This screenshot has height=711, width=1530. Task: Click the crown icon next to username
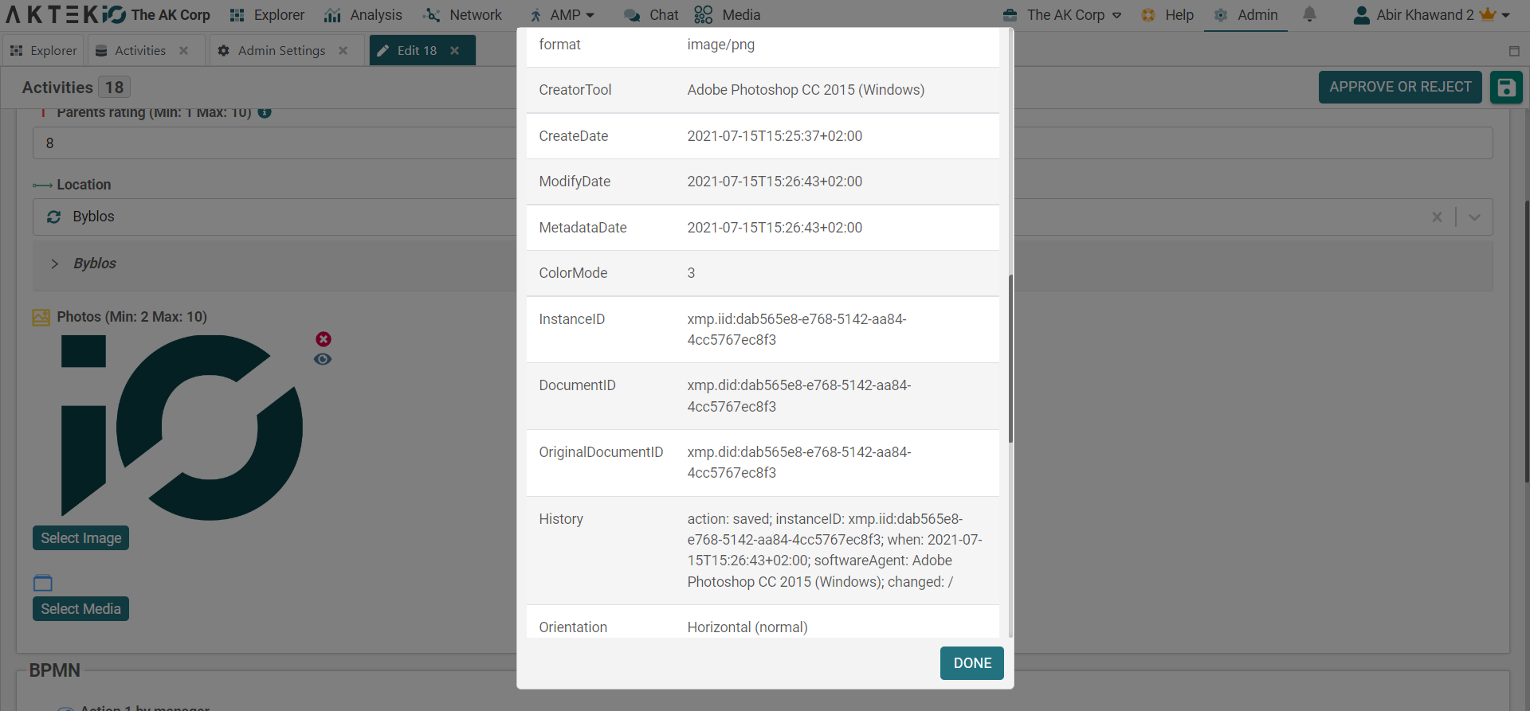(x=1487, y=14)
